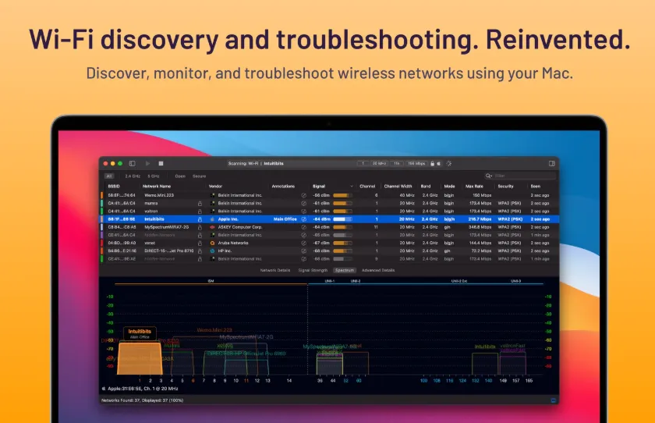Click the annotation edit icon in mumra row

pos(303,203)
